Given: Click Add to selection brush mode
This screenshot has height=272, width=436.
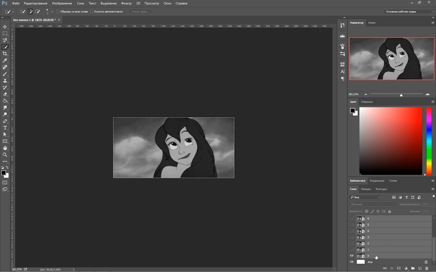Looking at the screenshot, I should tap(30, 12).
